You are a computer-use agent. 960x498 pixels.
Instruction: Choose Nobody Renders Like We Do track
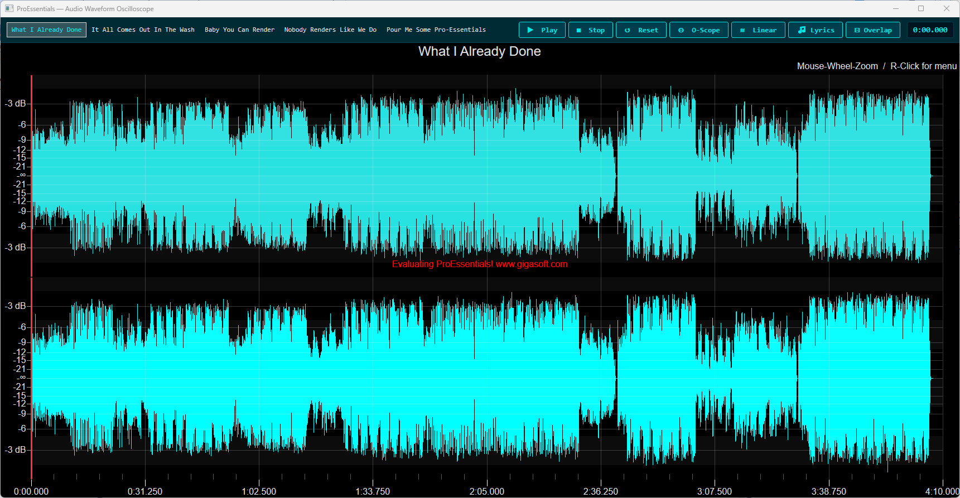(330, 30)
